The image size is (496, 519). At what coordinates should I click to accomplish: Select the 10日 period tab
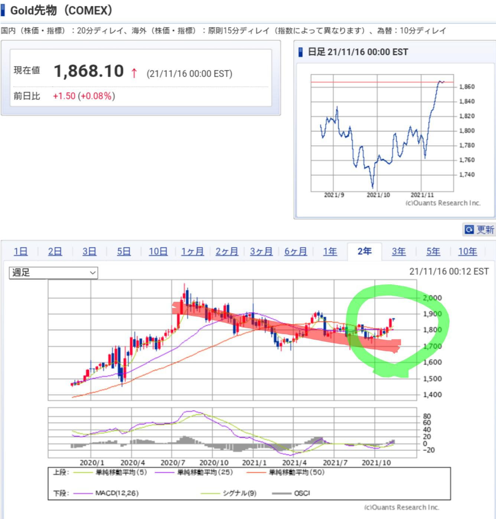pos(158,252)
